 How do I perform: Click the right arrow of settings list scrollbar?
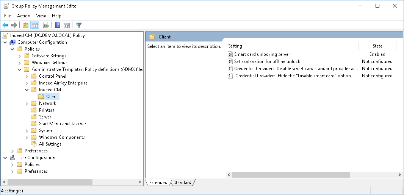[399, 175]
